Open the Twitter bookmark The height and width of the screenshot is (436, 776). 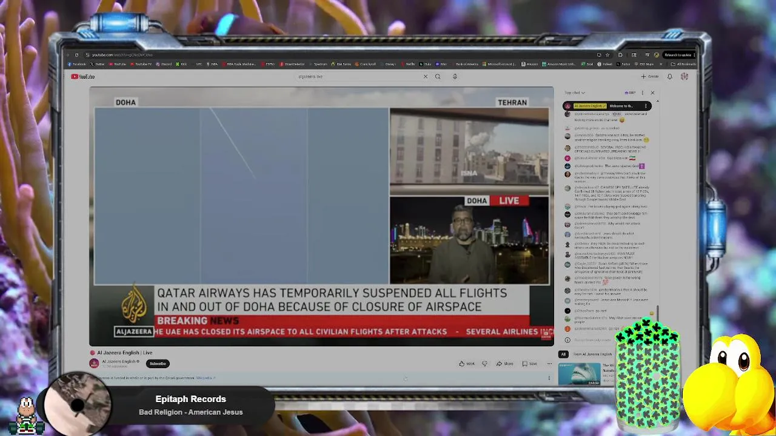(x=97, y=64)
